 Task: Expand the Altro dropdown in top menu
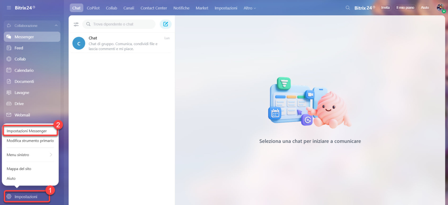coord(250,8)
